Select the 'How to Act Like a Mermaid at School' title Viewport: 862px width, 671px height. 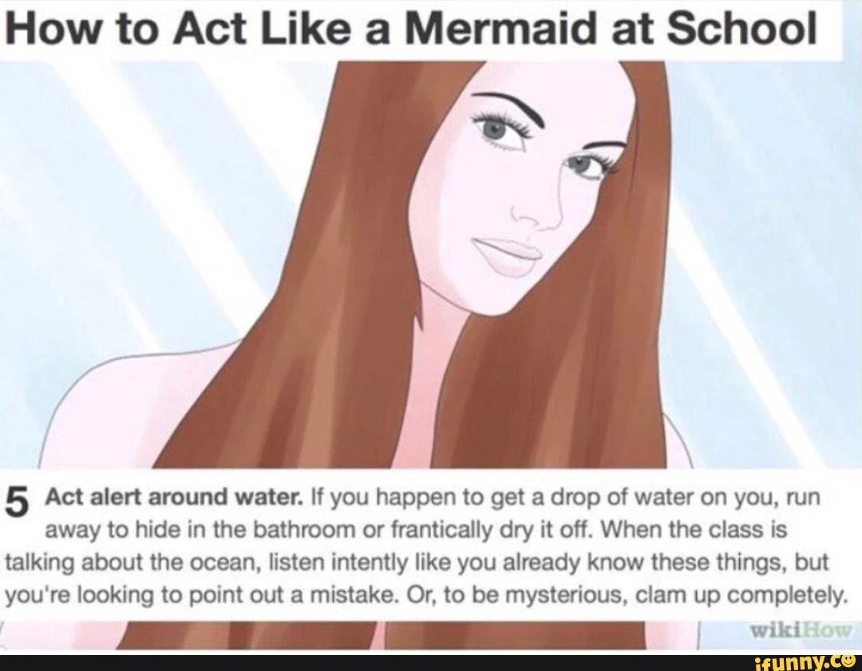(411, 29)
